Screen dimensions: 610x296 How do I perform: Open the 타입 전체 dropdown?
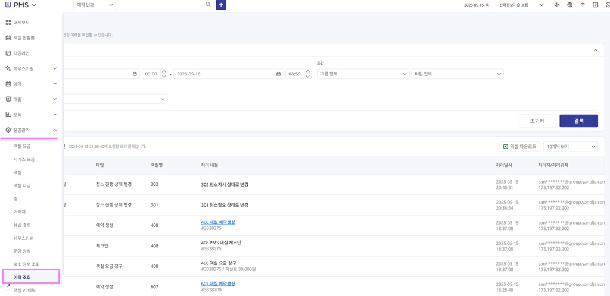(457, 74)
